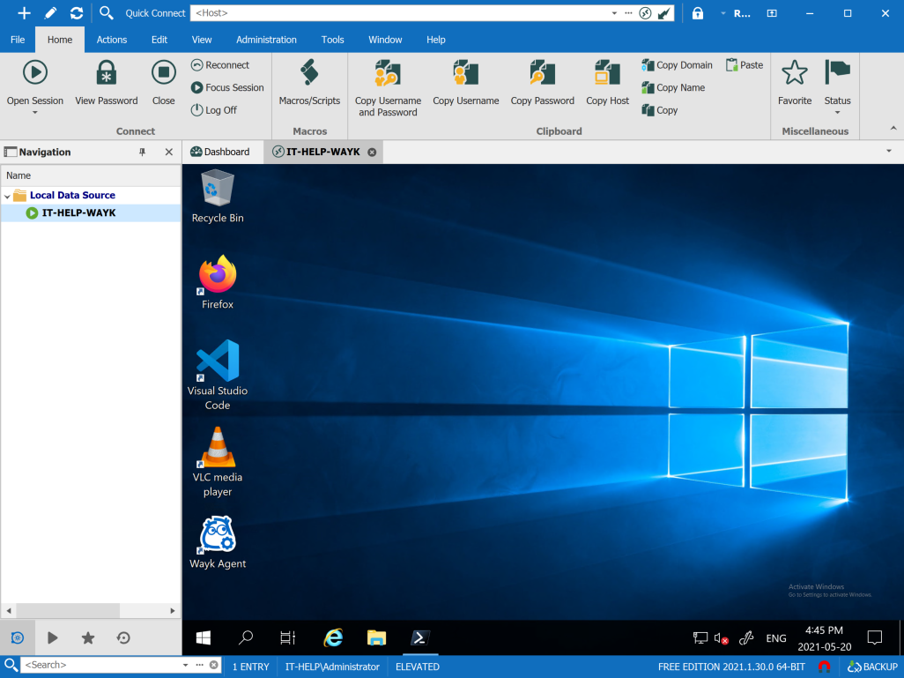
Task: Click the Reconnect button
Action: (220, 65)
